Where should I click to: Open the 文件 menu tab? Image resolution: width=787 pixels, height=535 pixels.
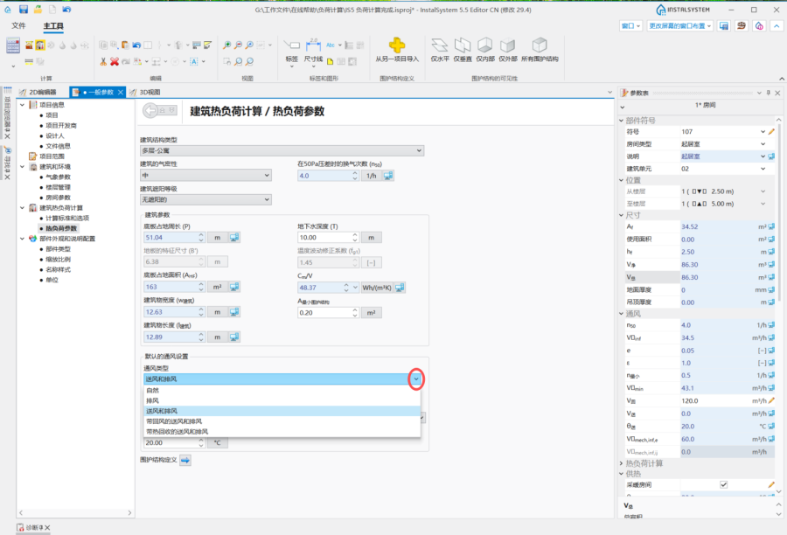18,26
